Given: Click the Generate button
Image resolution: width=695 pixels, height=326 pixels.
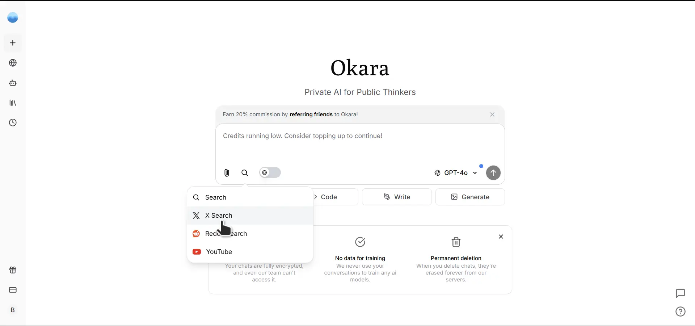Looking at the screenshot, I should [470, 197].
